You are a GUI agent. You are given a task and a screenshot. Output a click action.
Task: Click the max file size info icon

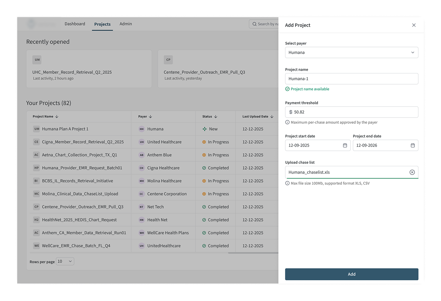click(x=288, y=183)
